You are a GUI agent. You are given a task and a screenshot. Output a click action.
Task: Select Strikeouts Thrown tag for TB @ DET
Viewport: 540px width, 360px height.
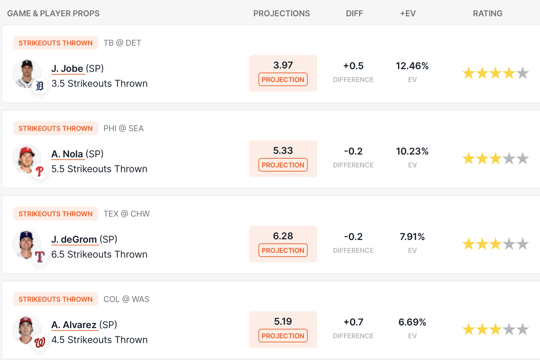point(56,43)
